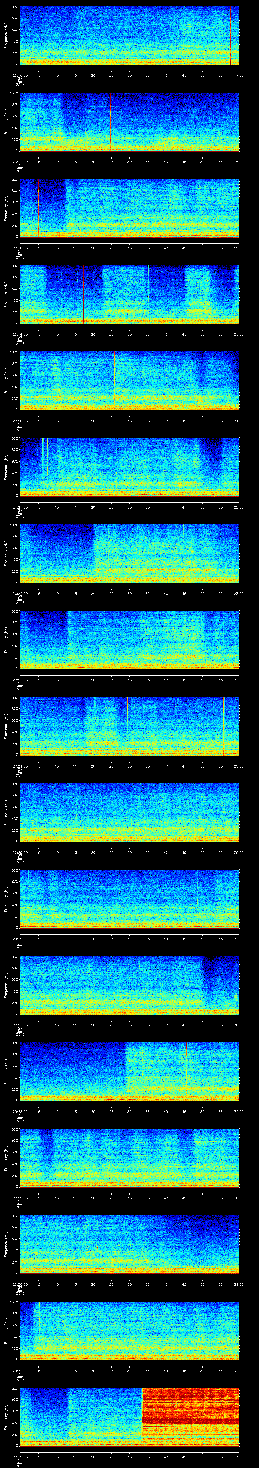Select the spectrogram panel starting at 20:30:00

pos(129,1244)
